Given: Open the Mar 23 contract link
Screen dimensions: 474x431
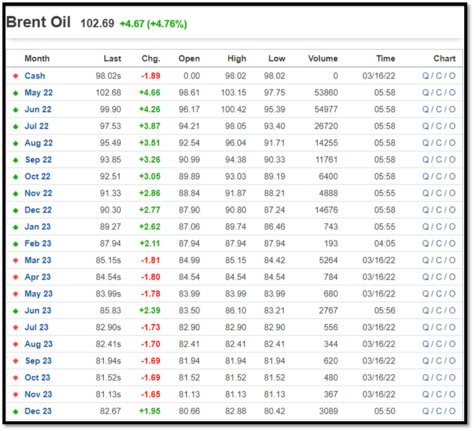Looking at the screenshot, I should point(38,261).
